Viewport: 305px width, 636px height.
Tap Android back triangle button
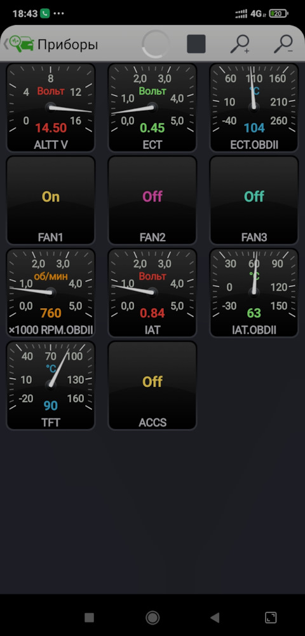point(215,618)
